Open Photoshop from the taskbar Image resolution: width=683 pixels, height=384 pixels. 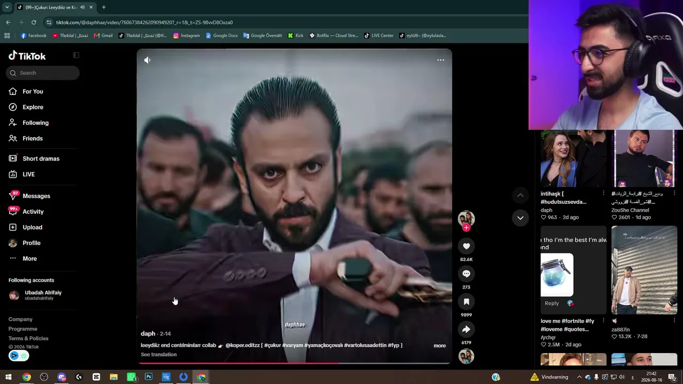coord(148,377)
